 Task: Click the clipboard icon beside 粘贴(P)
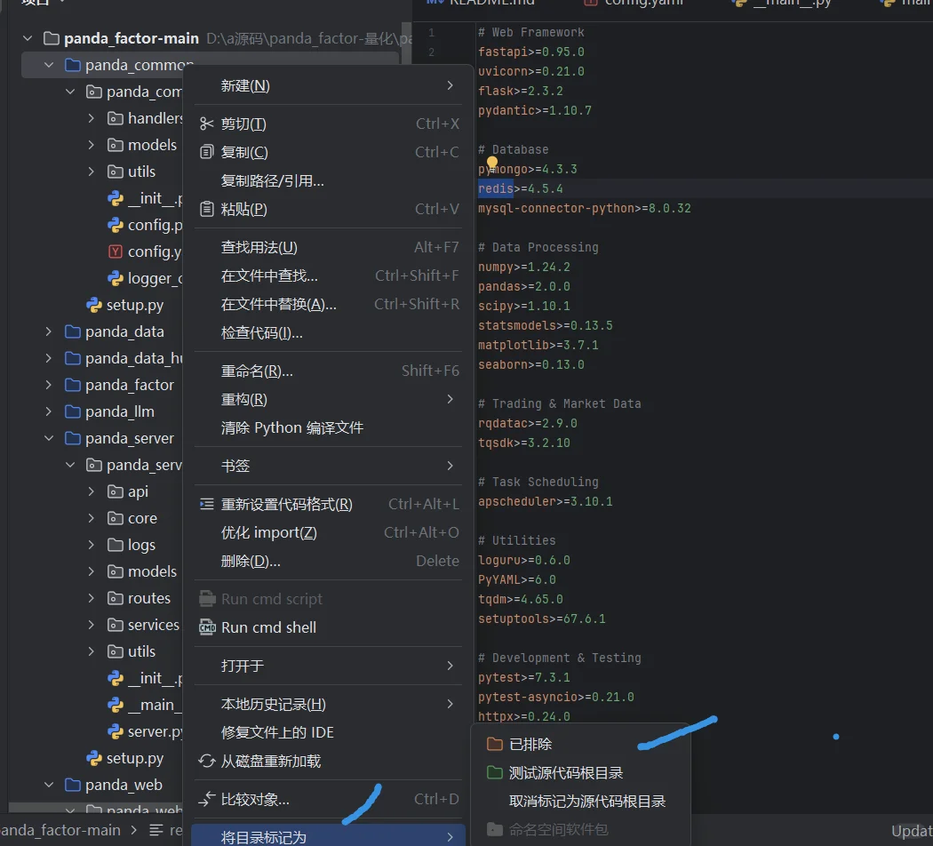(206, 210)
